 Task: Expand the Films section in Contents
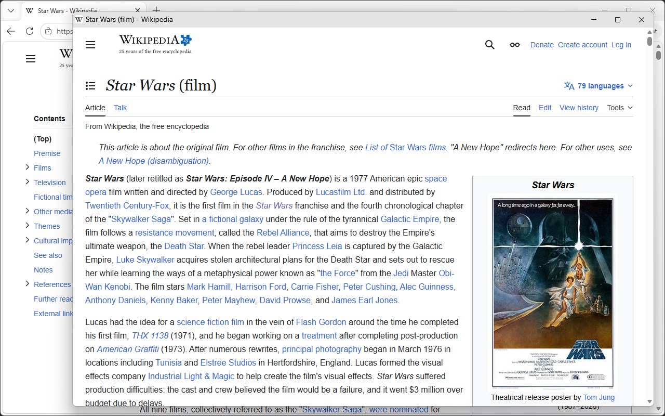pyautogui.click(x=27, y=167)
